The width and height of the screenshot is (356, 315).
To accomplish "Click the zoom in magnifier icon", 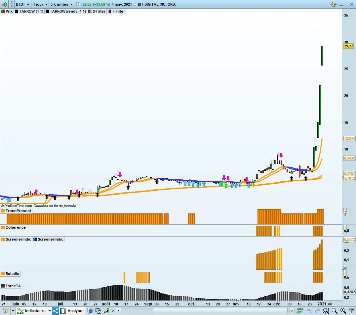I will [x=343, y=311].
